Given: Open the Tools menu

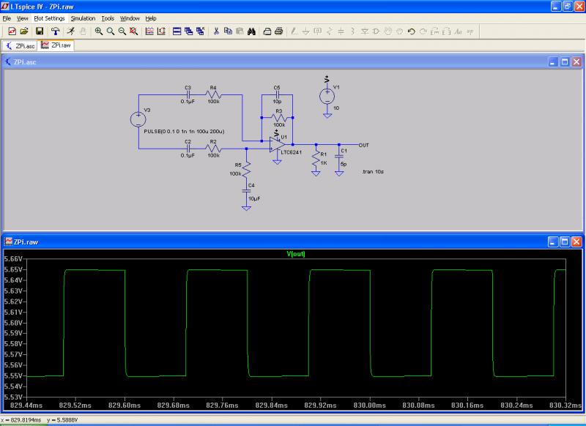Looking at the screenshot, I should (108, 18).
